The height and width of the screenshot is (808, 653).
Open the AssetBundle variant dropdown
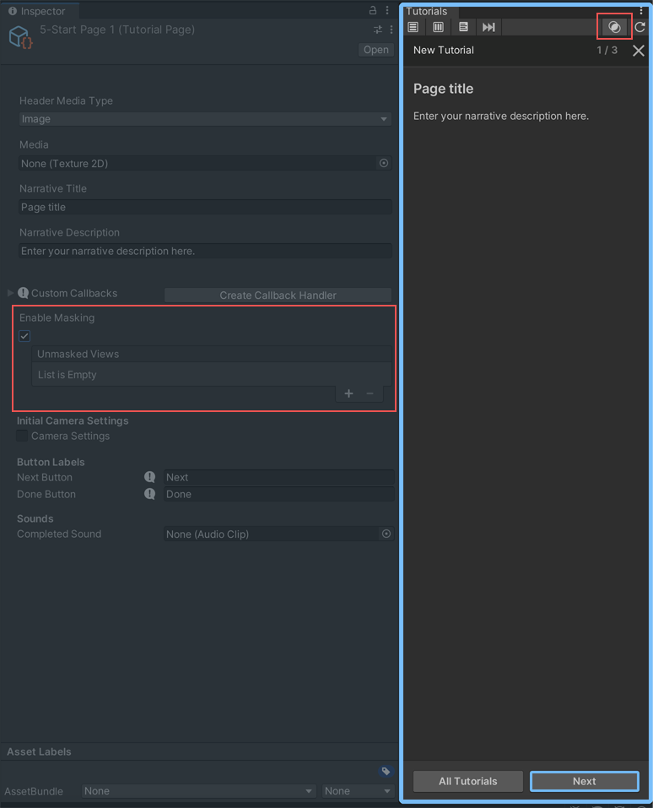coord(359,791)
